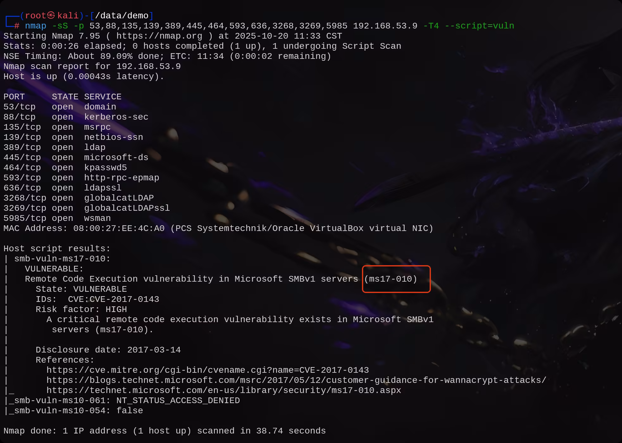
Task: Click the smb-vuln-ms10-054: false line
Action: pyautogui.click(x=73, y=411)
